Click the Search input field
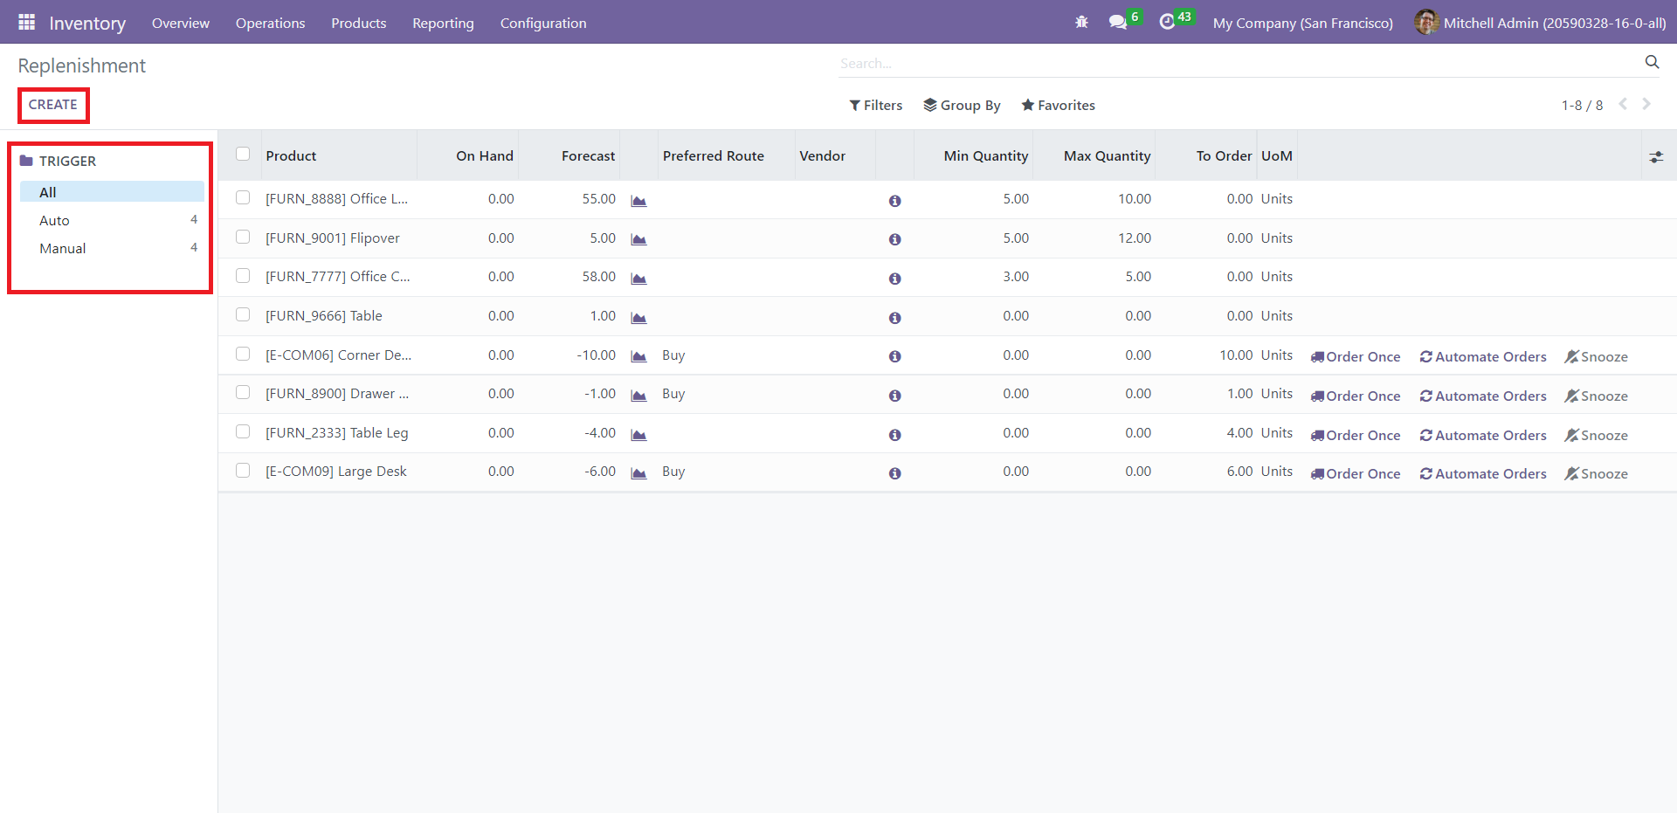 [1239, 63]
